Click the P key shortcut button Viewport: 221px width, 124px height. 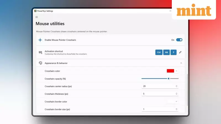[173, 52]
